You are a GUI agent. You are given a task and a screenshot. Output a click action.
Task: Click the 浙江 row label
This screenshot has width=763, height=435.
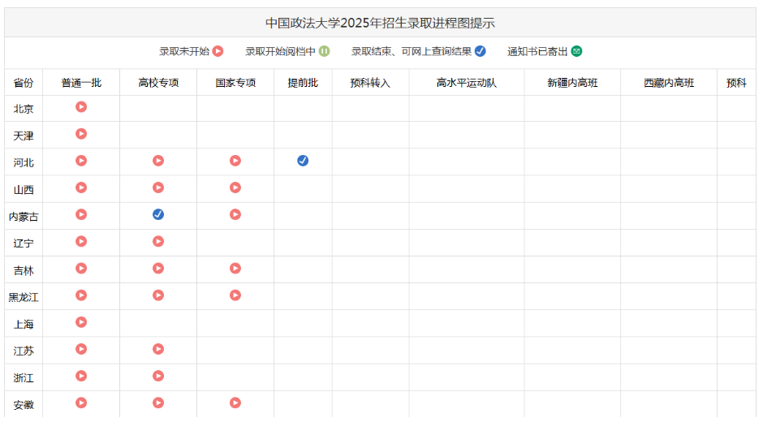(x=24, y=378)
